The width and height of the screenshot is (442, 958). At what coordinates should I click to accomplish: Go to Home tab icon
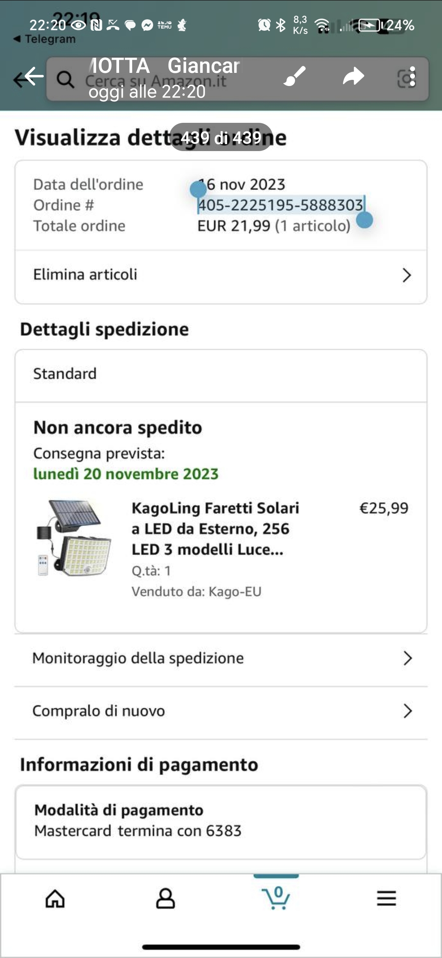point(55,899)
